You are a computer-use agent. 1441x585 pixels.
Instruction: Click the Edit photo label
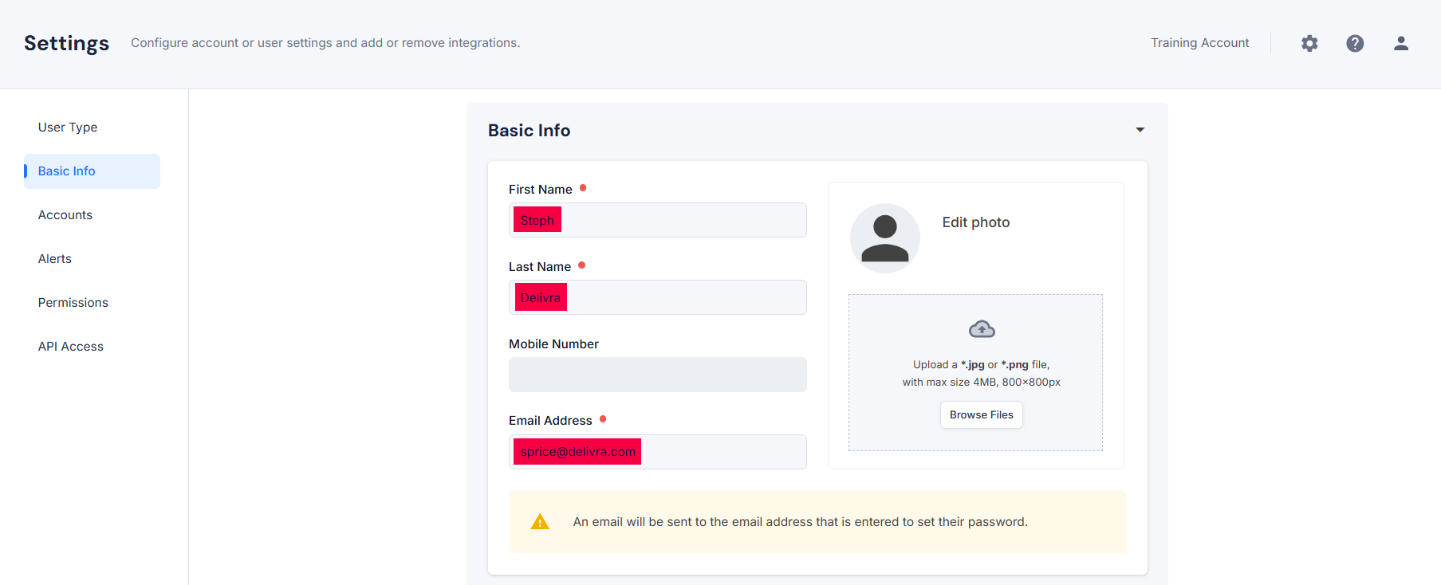[976, 222]
